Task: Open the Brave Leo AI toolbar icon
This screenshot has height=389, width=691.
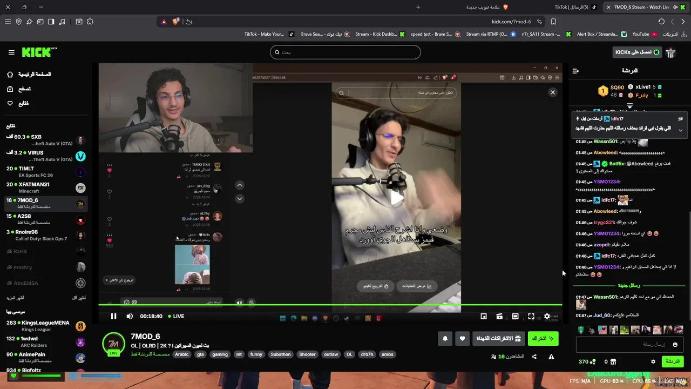Action: 29,22
